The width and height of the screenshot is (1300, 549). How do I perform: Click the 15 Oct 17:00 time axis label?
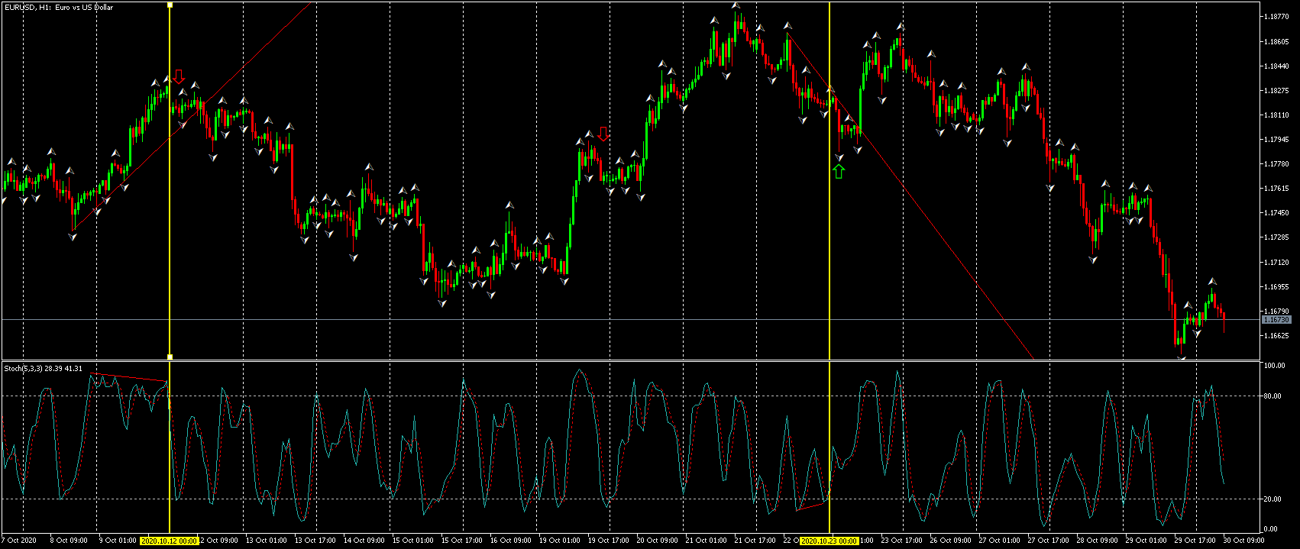[461, 541]
